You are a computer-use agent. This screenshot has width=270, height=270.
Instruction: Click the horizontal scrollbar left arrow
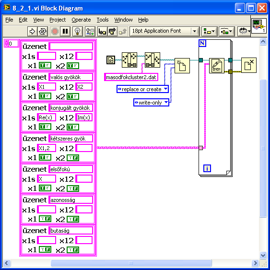(7, 263)
